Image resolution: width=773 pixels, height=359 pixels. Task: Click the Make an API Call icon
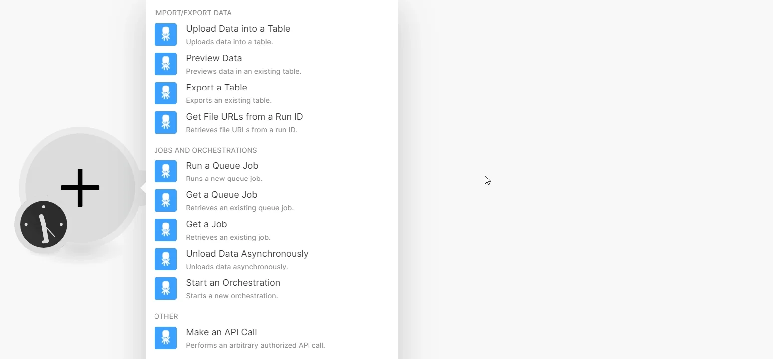165,338
